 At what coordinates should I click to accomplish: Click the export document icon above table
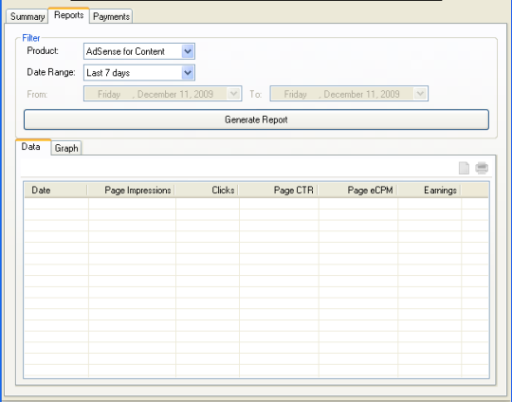point(464,168)
